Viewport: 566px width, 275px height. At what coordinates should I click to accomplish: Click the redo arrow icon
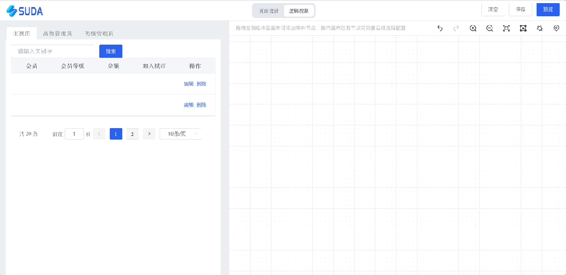pyautogui.click(x=456, y=28)
